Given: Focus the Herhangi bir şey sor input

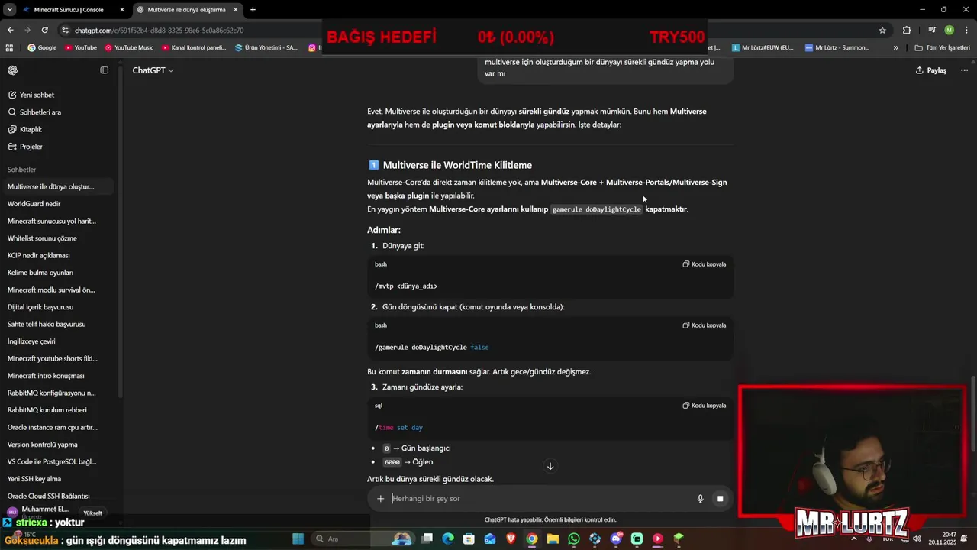Looking at the screenshot, I should point(538,499).
